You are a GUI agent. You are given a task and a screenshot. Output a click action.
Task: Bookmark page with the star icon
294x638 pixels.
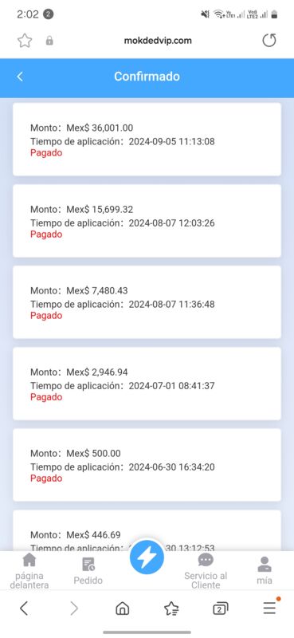pyautogui.click(x=25, y=41)
